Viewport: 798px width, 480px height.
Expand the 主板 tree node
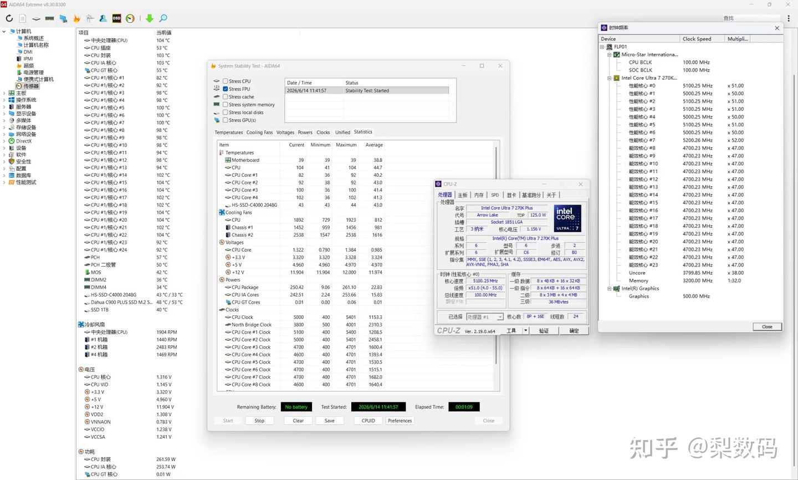(4, 93)
